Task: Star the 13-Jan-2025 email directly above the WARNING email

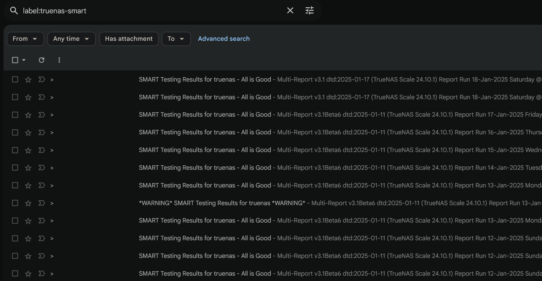Action: (28, 185)
